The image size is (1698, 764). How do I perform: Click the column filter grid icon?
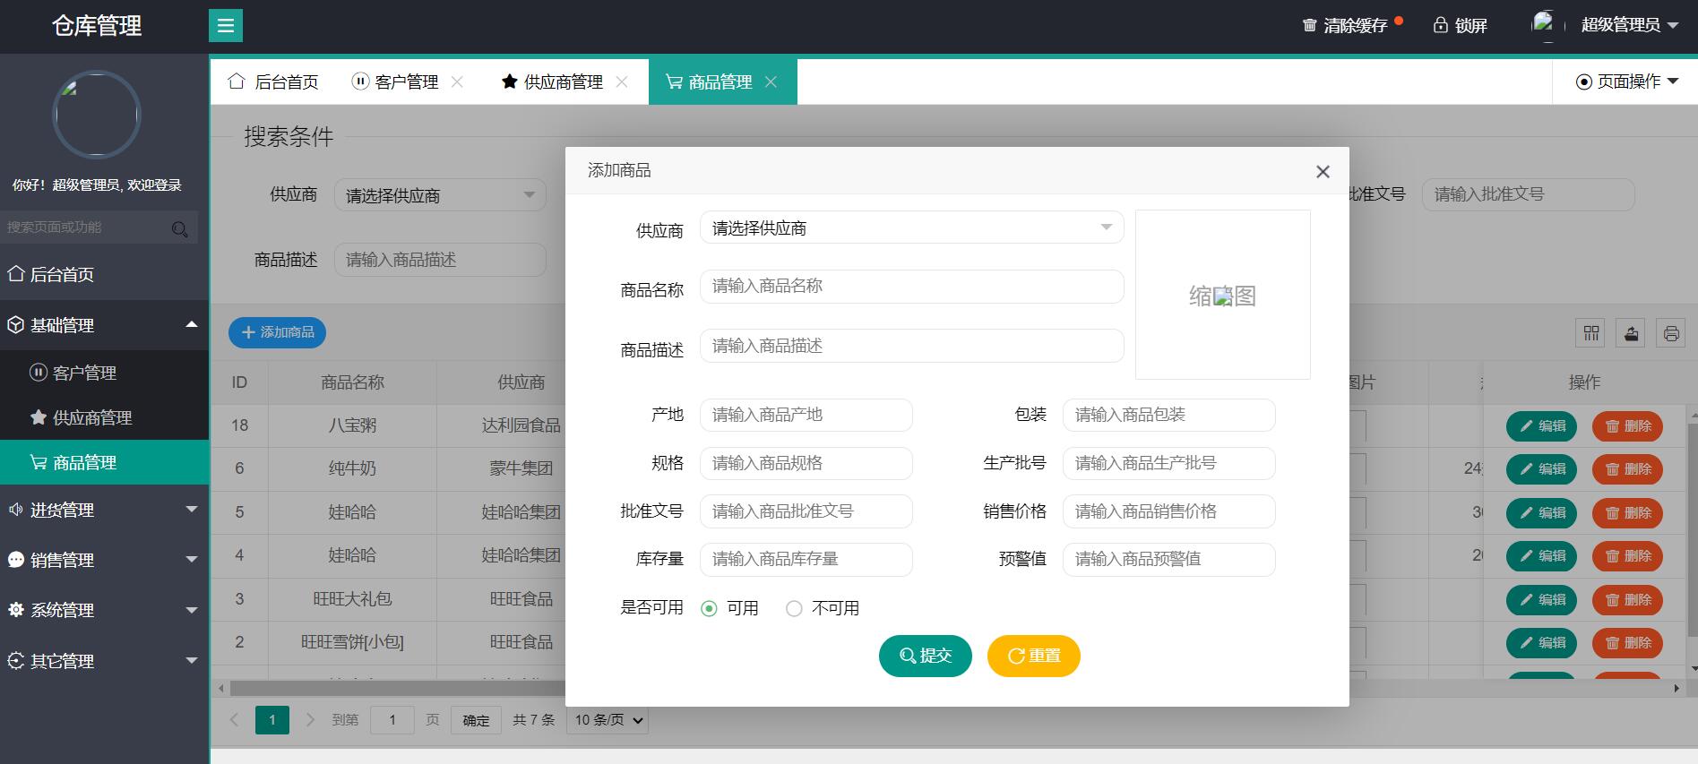tap(1591, 333)
